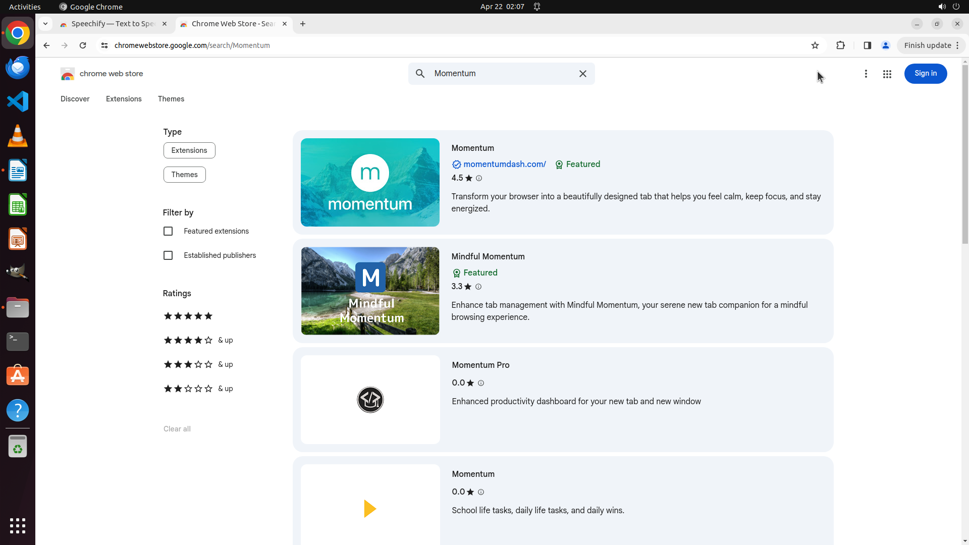This screenshot has width=969, height=545.
Task: Click the Sign in button
Action: (925, 74)
